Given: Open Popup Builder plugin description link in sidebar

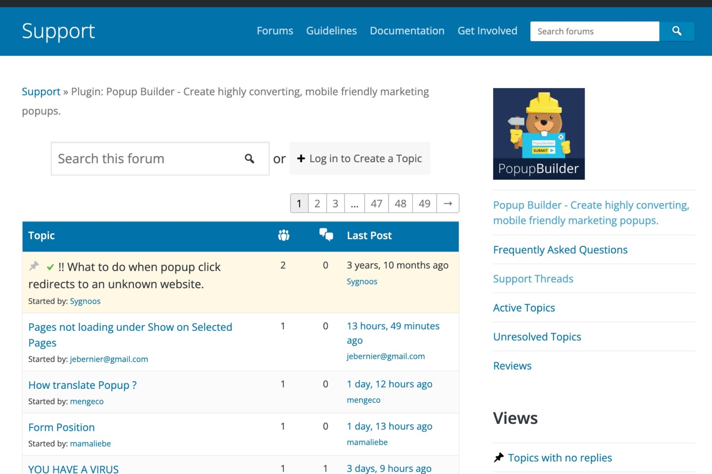Looking at the screenshot, I should click(591, 213).
